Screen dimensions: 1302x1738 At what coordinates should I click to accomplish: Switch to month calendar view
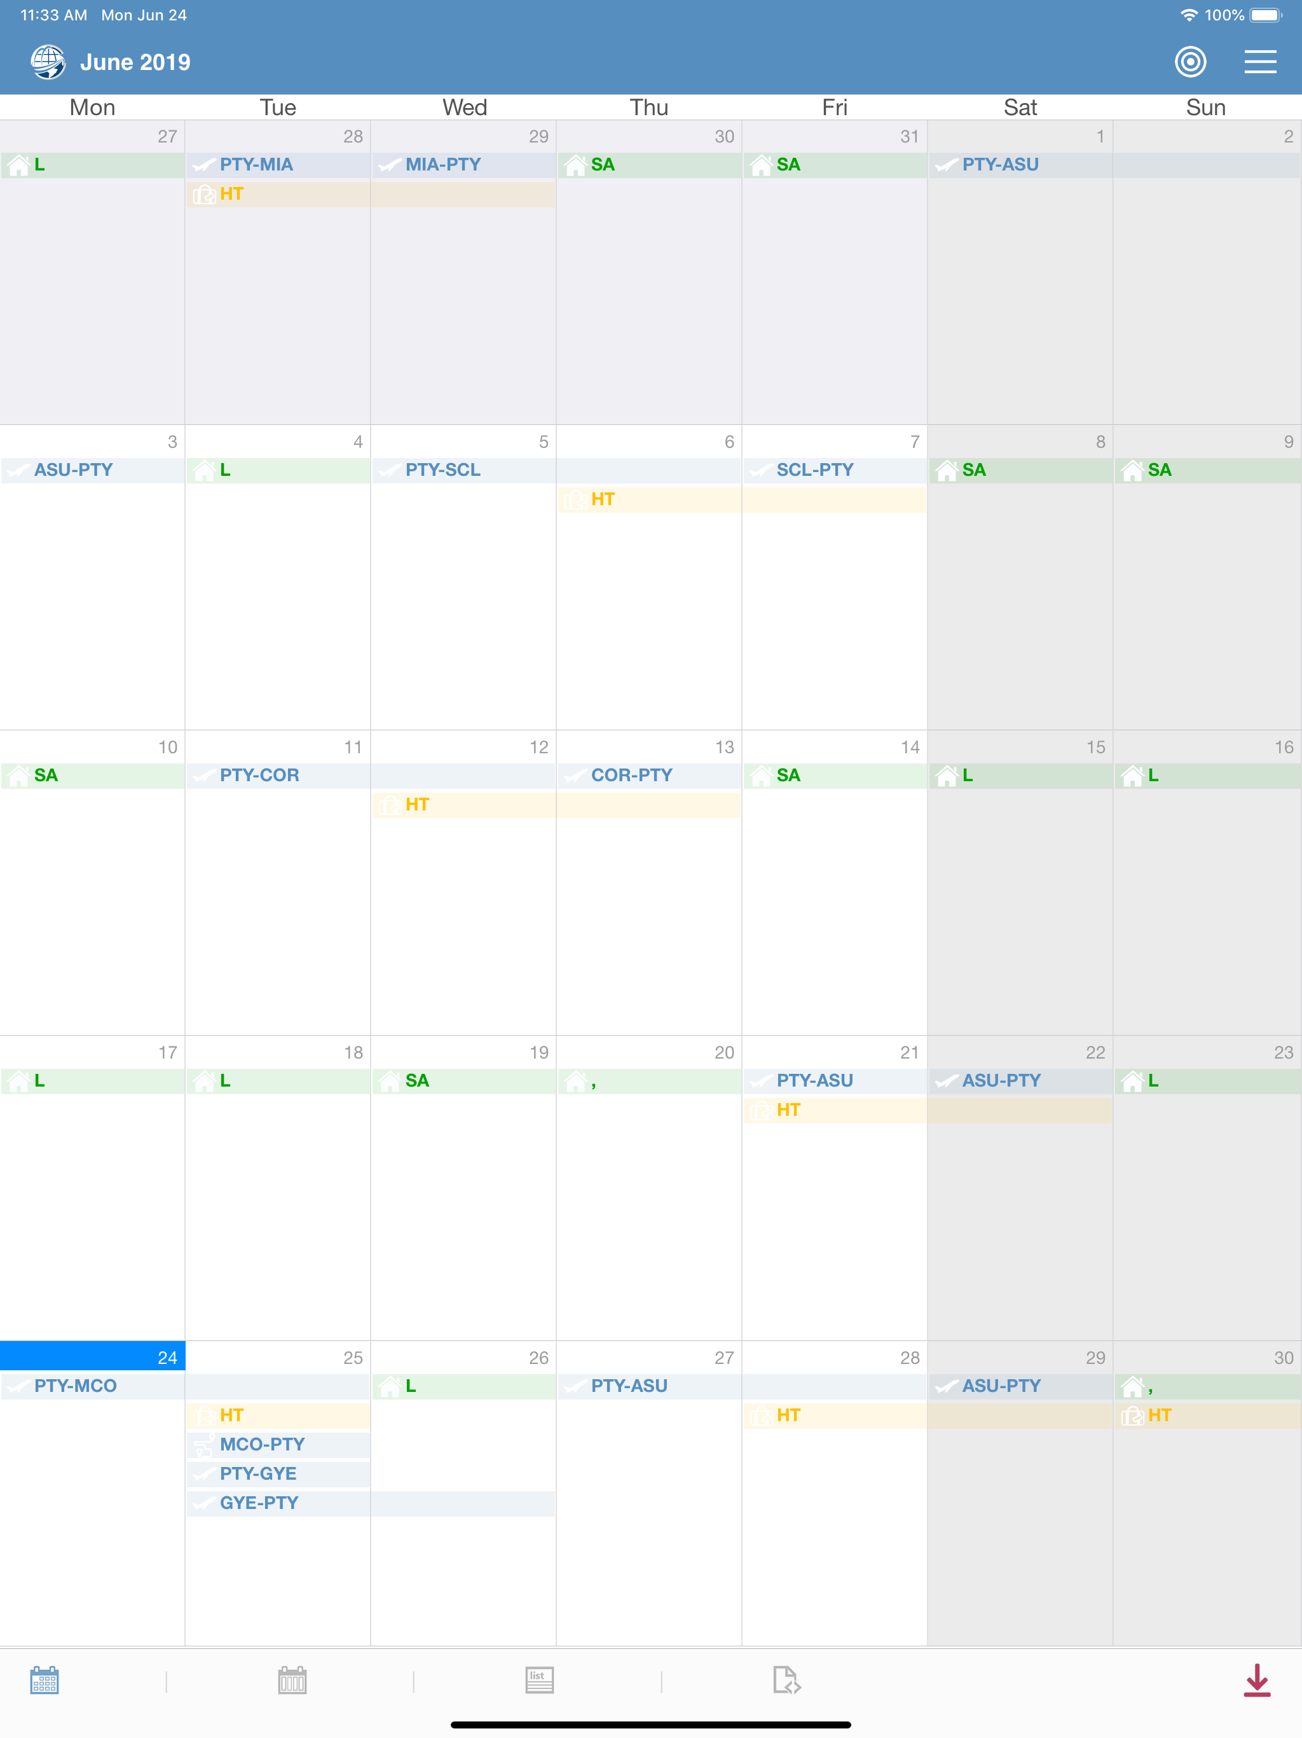tap(45, 1680)
